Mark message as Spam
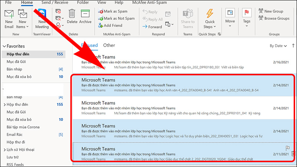Viewport: 297px width, 167px height. [113, 11]
